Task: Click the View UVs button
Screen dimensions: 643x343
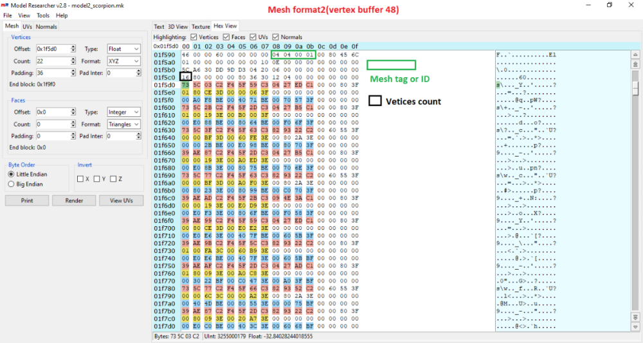Action: 121,200
